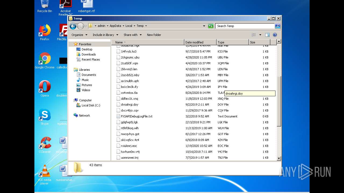Select file n5hf0koq.wlh
This screenshot has height=193, width=344.
[130, 128]
